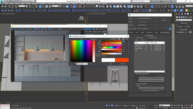Click the Mirror tool icon

pyautogui.click(x=100, y=6)
